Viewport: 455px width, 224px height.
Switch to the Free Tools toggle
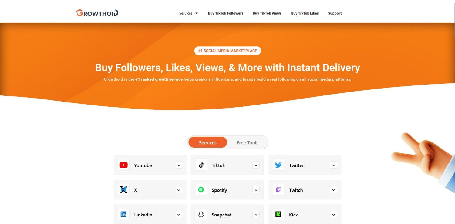tap(248, 142)
